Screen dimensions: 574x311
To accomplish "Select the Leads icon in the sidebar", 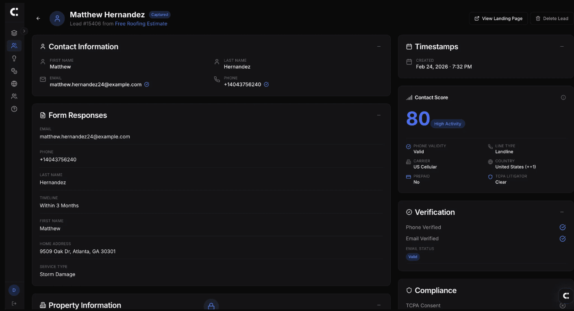I will 14,45.
